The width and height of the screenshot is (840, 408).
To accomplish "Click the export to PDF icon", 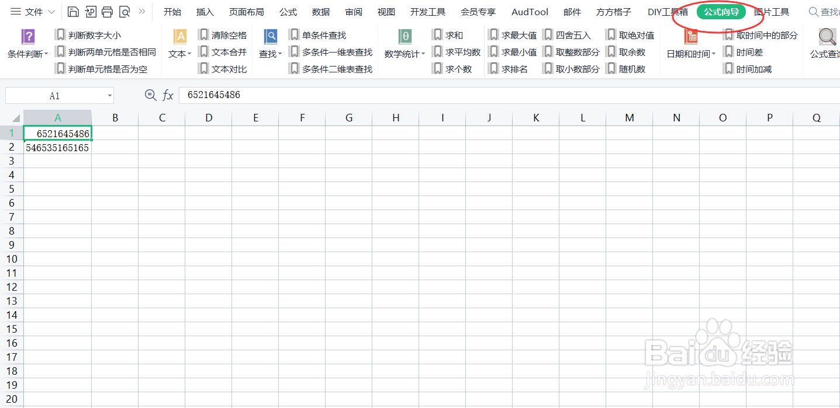I will click(90, 12).
